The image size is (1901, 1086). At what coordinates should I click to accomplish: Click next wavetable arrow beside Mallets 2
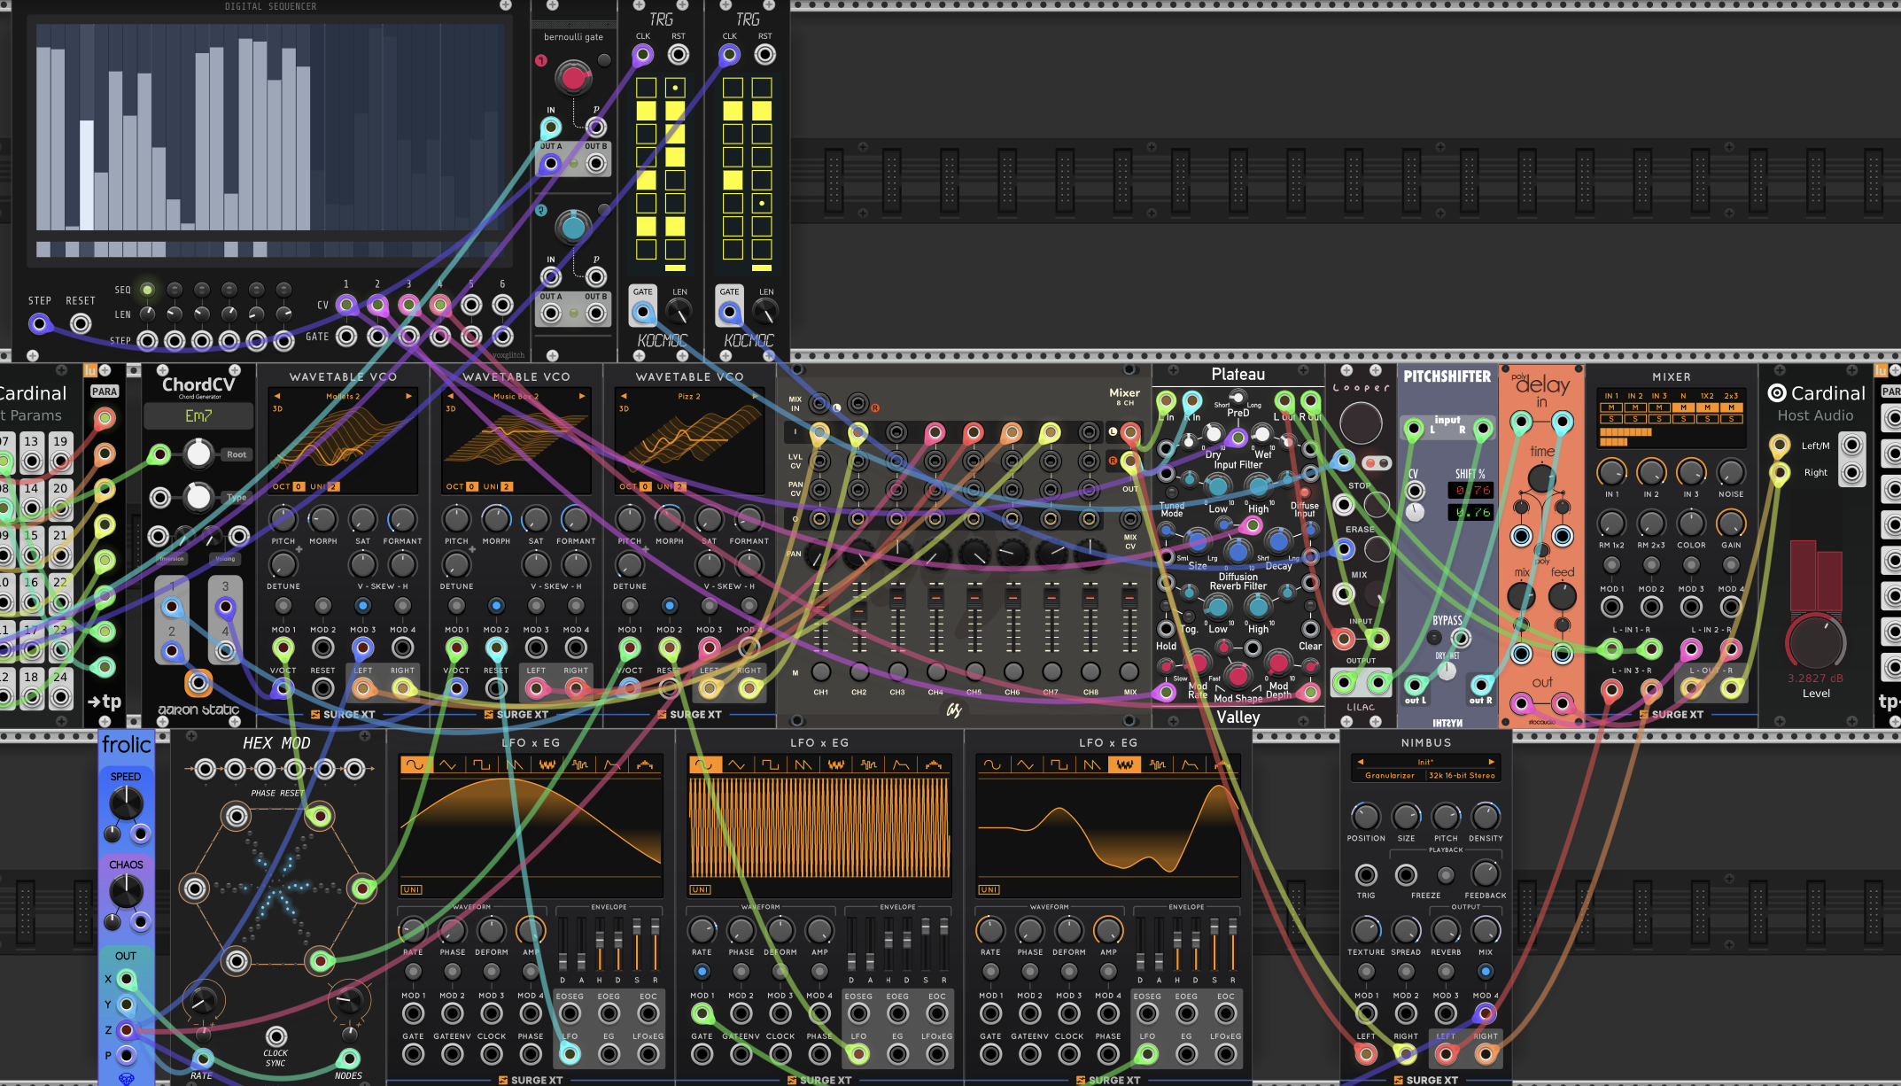(x=408, y=396)
